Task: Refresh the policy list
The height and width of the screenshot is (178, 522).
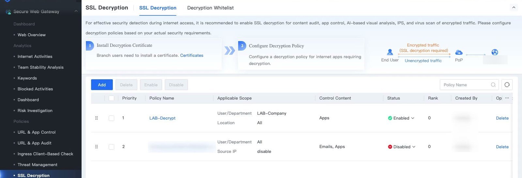Action: tap(507, 85)
